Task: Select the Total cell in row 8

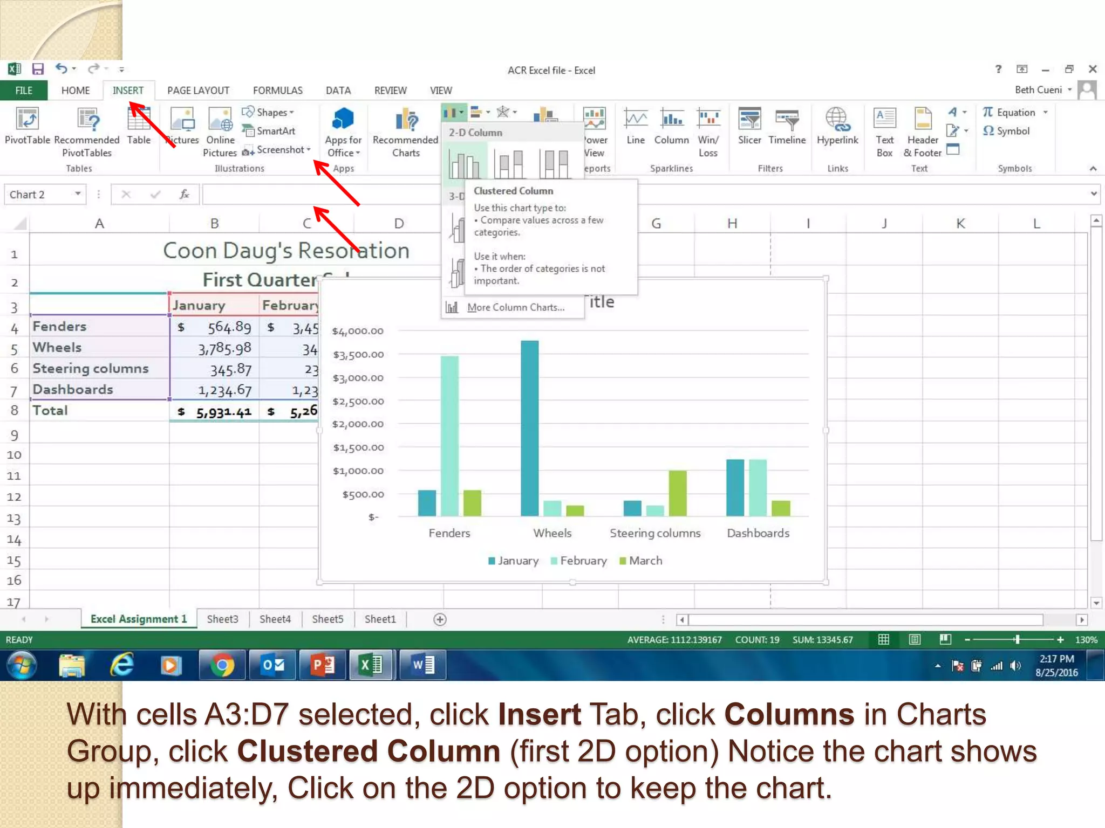Action: pos(99,411)
